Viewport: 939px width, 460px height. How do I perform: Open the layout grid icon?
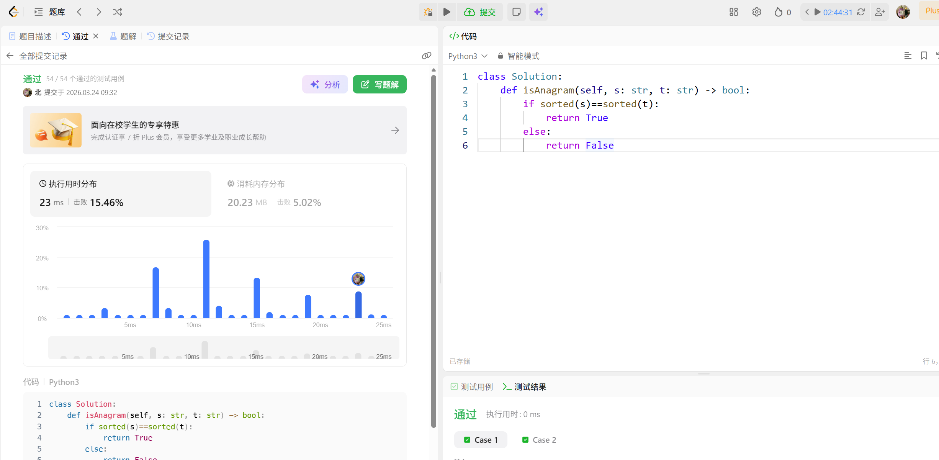pos(733,12)
